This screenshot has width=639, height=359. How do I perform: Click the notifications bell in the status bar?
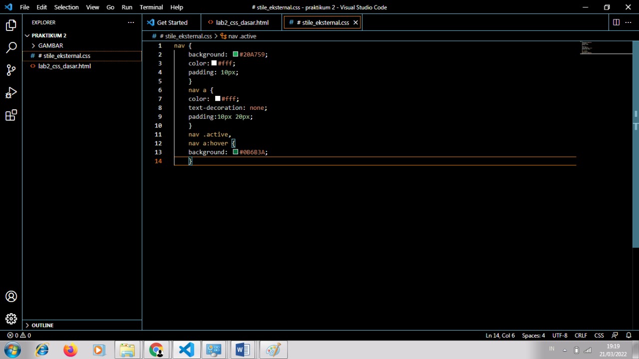tap(629, 335)
